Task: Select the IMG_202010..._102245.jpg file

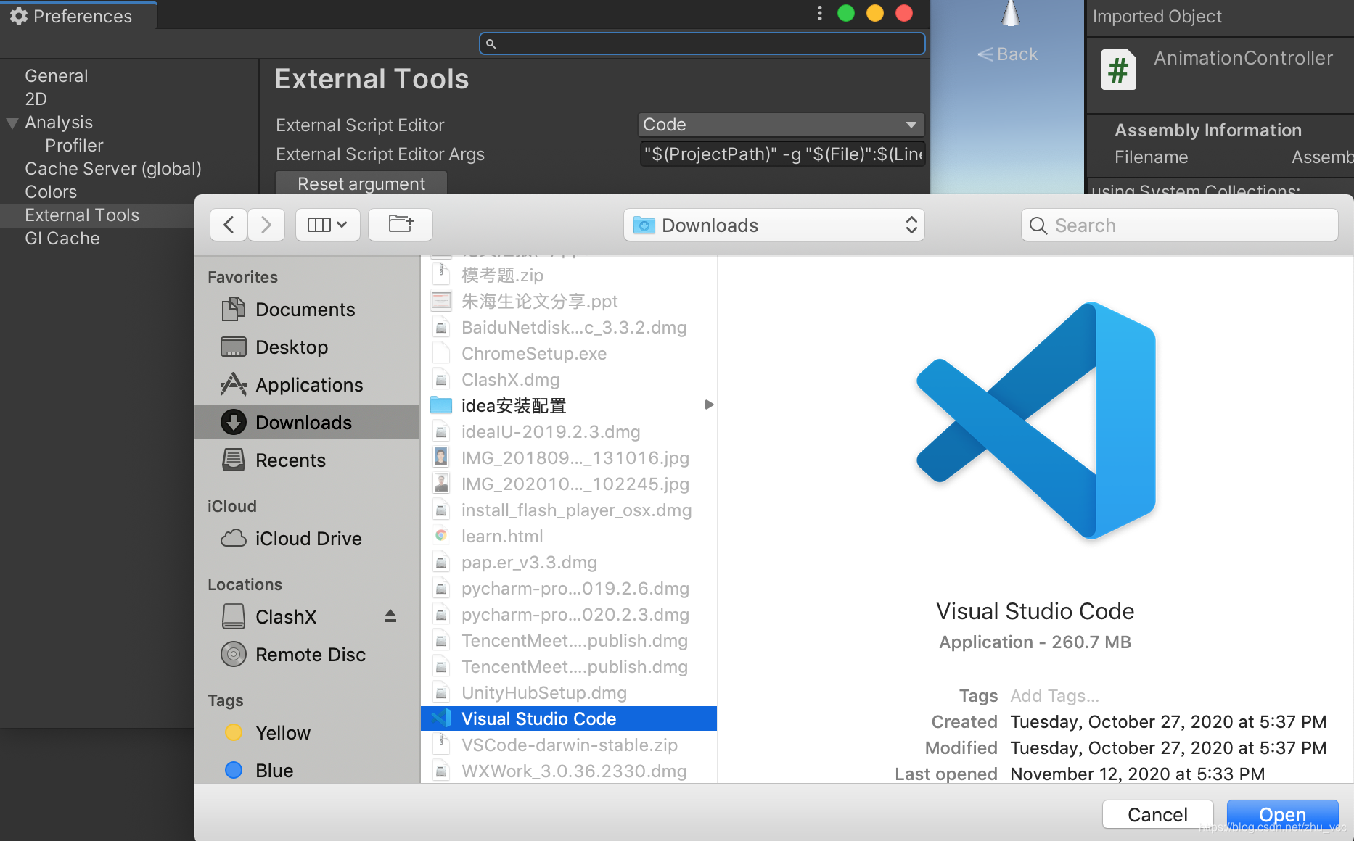Action: (x=569, y=484)
